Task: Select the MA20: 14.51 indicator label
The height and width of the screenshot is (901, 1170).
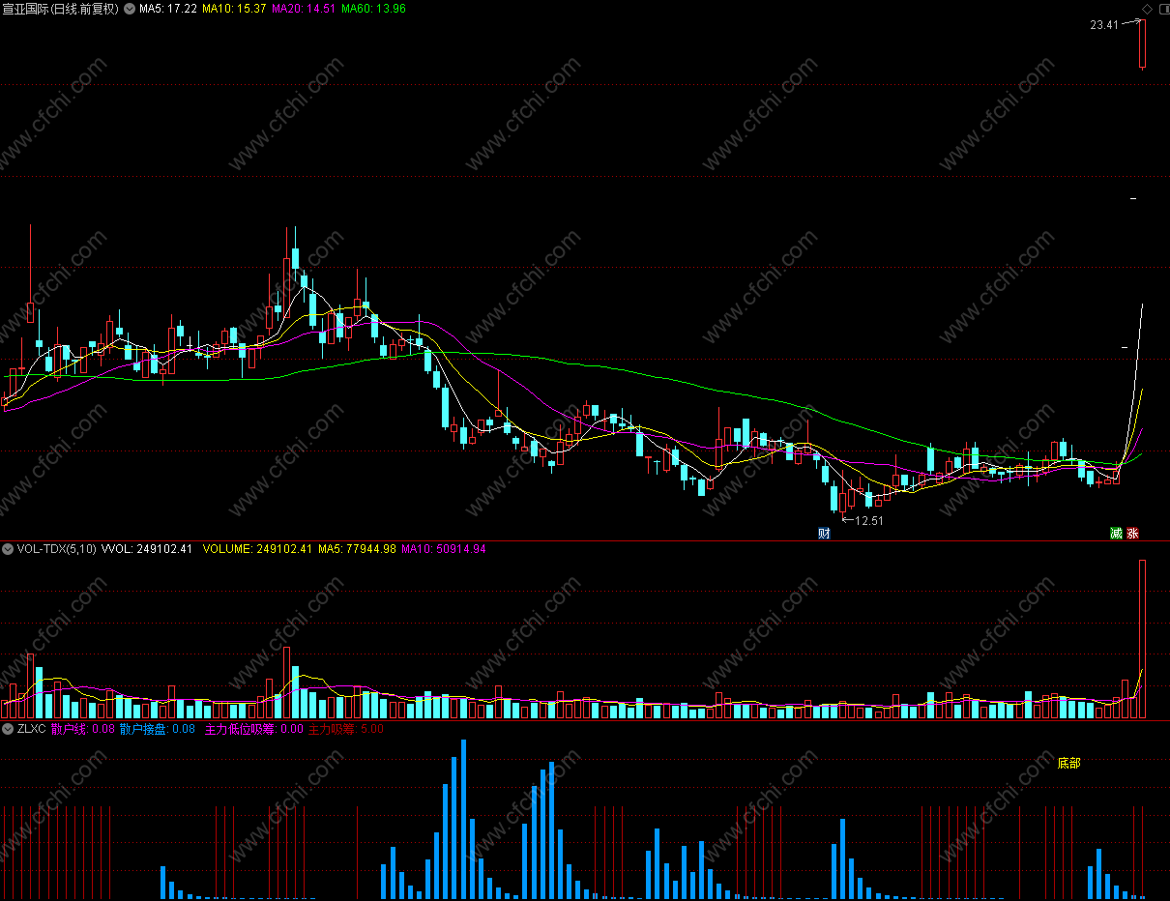Action: click(x=304, y=9)
